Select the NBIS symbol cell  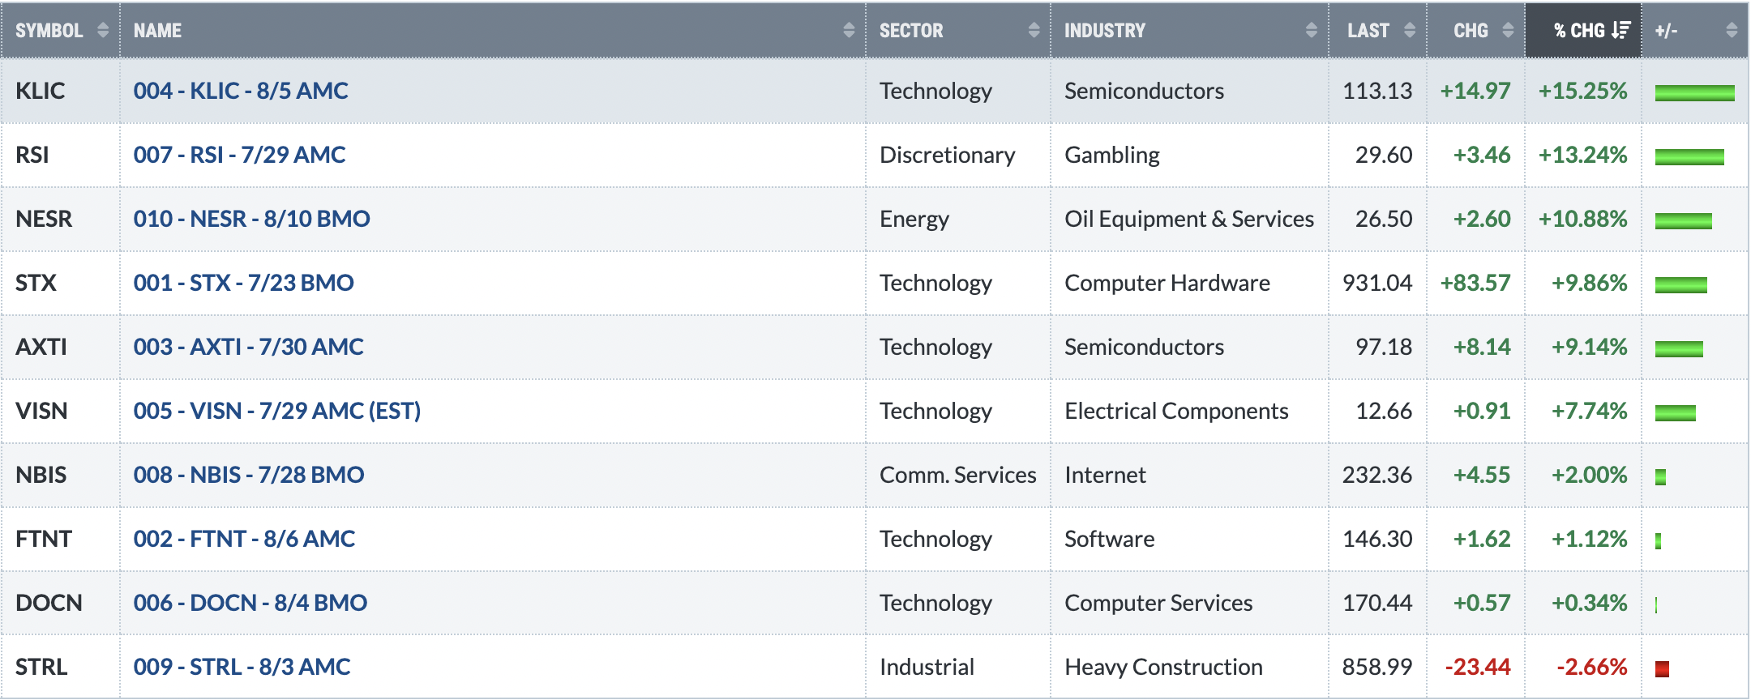[x=60, y=475]
